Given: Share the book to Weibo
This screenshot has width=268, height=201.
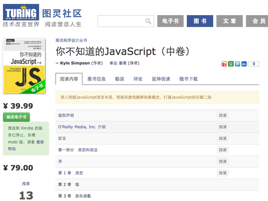Looking at the screenshot, I should click(224, 64).
